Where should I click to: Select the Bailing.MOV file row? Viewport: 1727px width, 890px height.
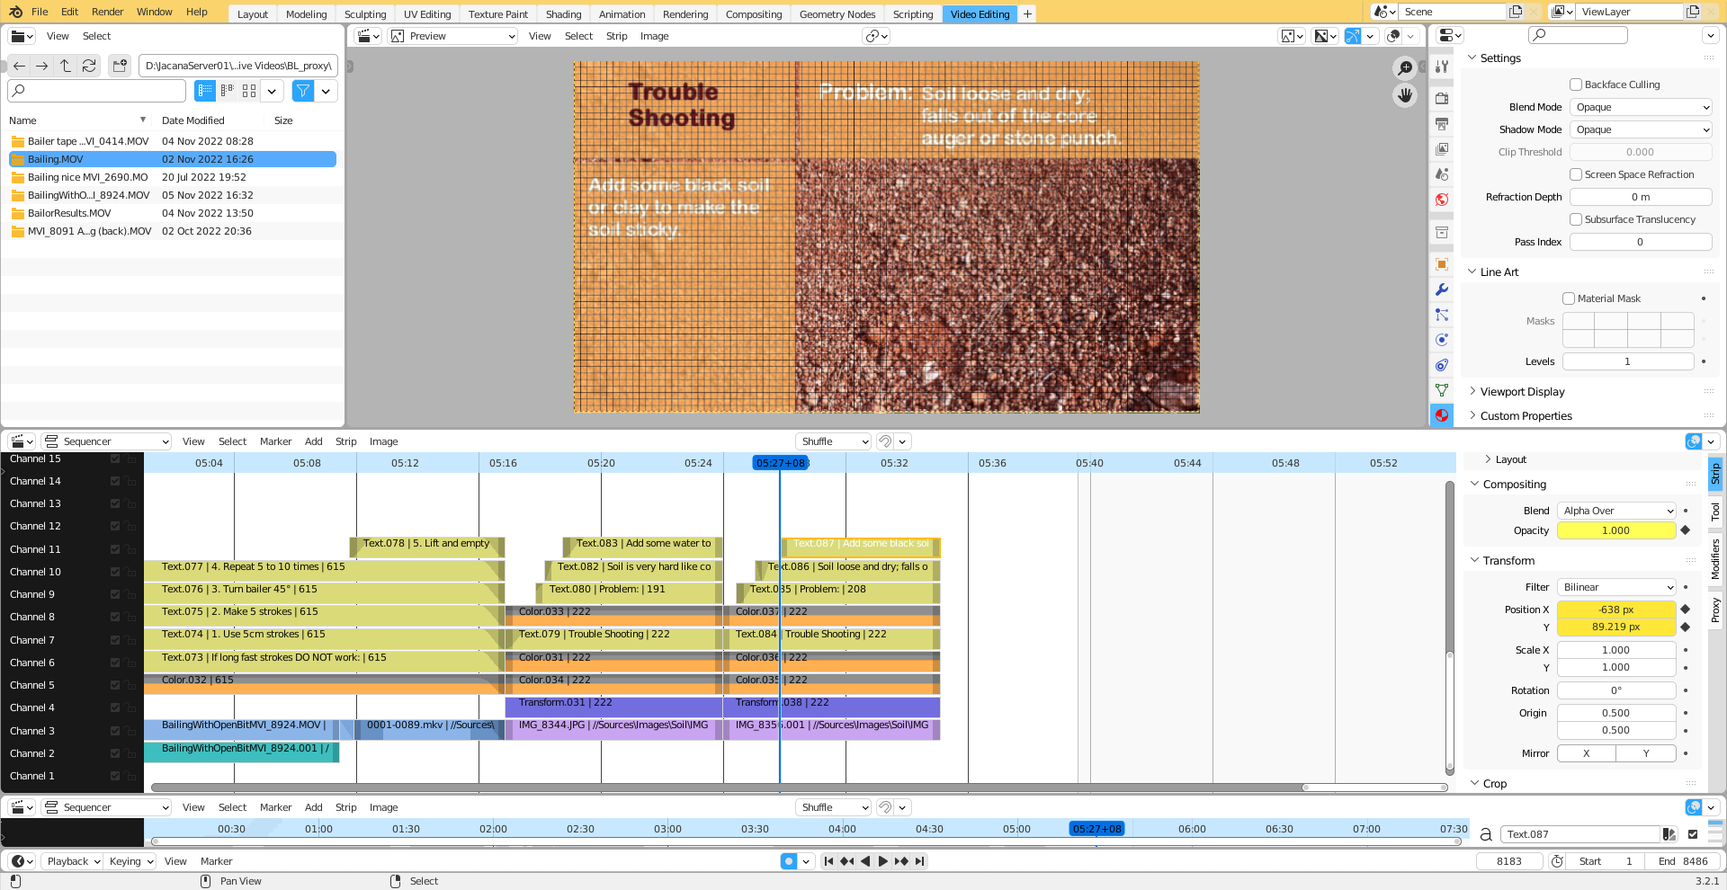[x=173, y=159]
